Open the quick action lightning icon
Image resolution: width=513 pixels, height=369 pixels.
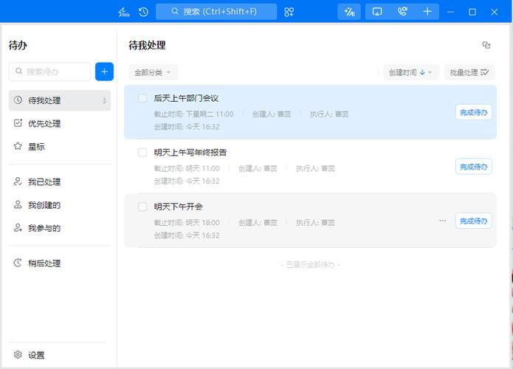(124, 12)
